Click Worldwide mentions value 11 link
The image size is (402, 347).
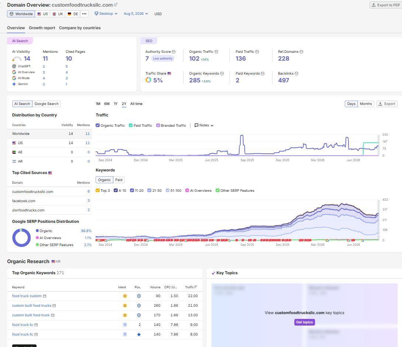click(87, 134)
